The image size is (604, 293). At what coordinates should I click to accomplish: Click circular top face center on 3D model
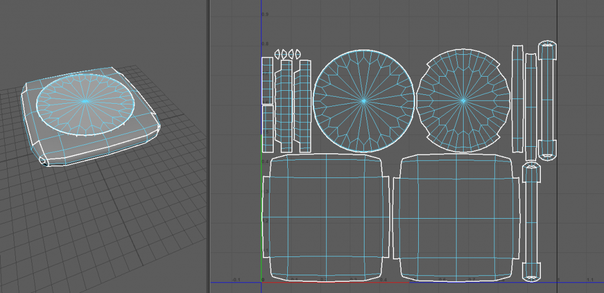point(87,101)
